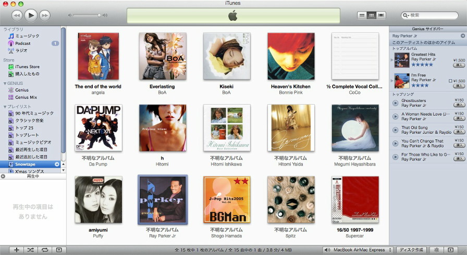Collapse the 再生中 now playing artwork panel
This screenshot has width=467, height=255.
point(3,176)
